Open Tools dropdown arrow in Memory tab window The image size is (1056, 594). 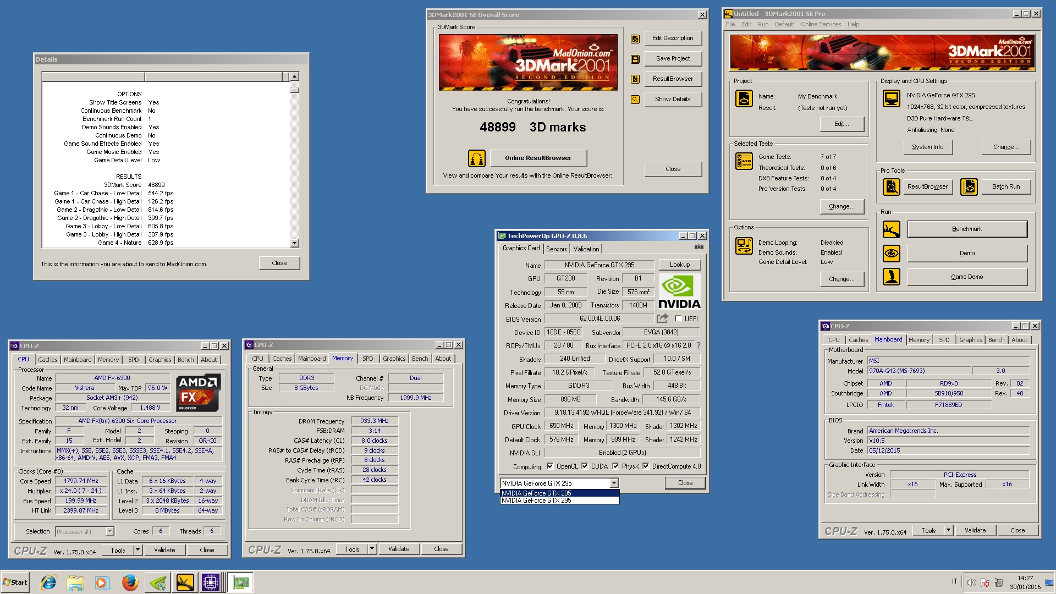pos(372,549)
